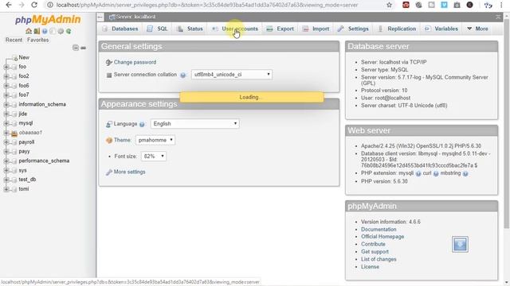Show the Favorites tables list
510x286 pixels.
(37, 40)
